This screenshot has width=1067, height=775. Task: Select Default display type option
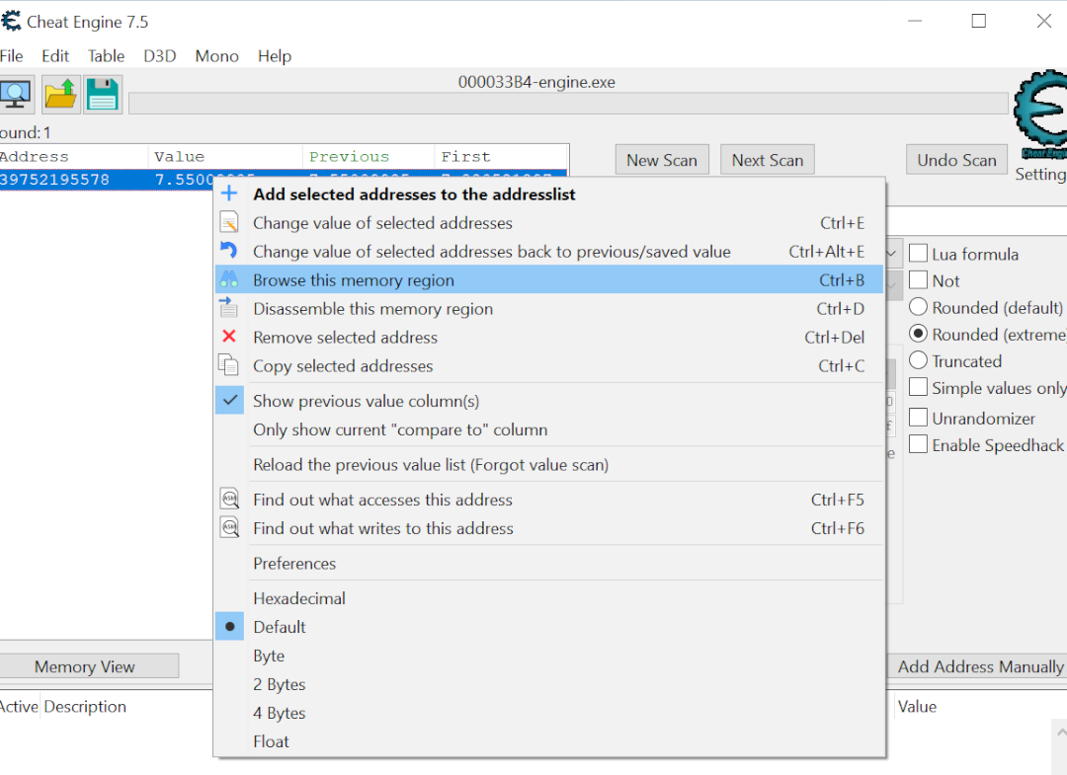549,626
